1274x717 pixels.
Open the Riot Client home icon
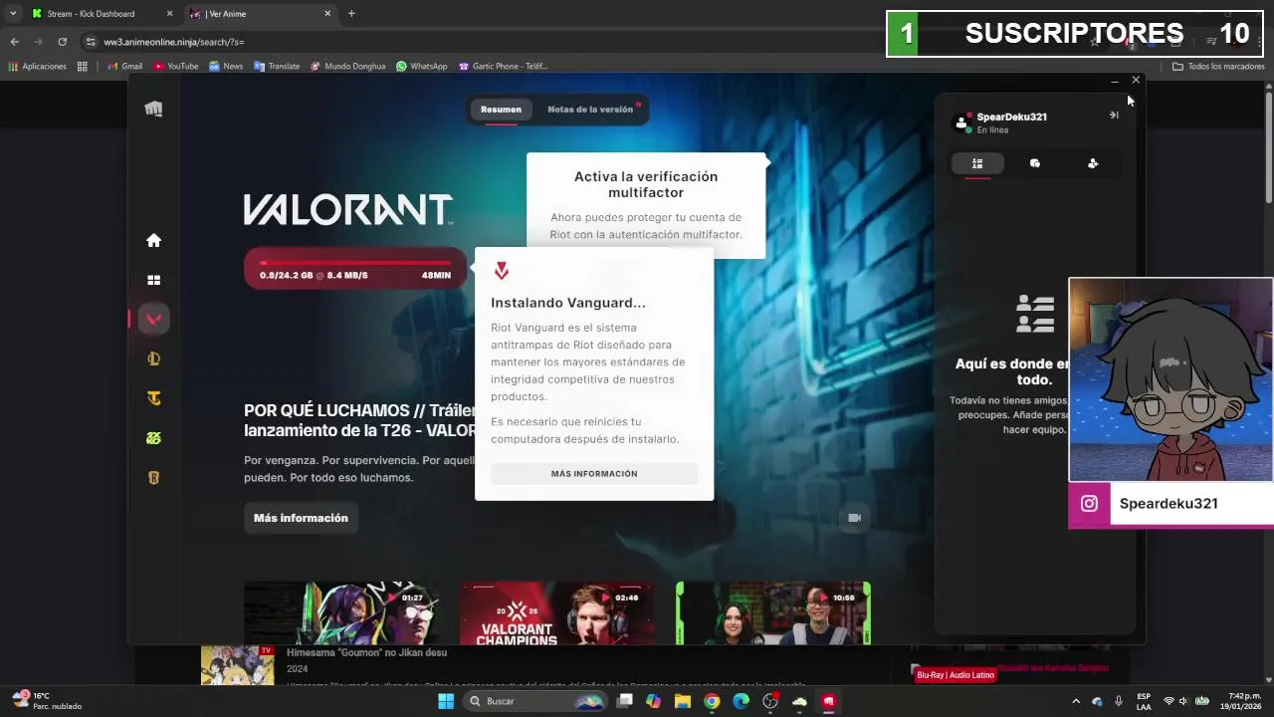153,240
